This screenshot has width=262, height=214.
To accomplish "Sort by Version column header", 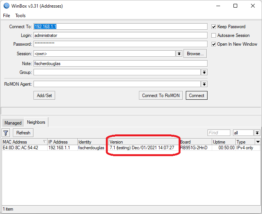I will pos(144,142).
